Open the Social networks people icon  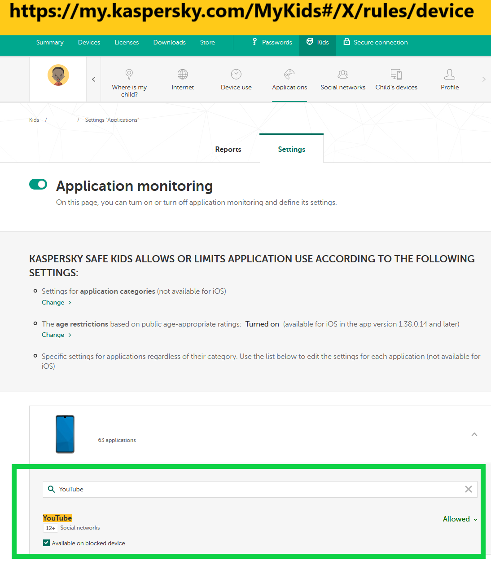[343, 74]
